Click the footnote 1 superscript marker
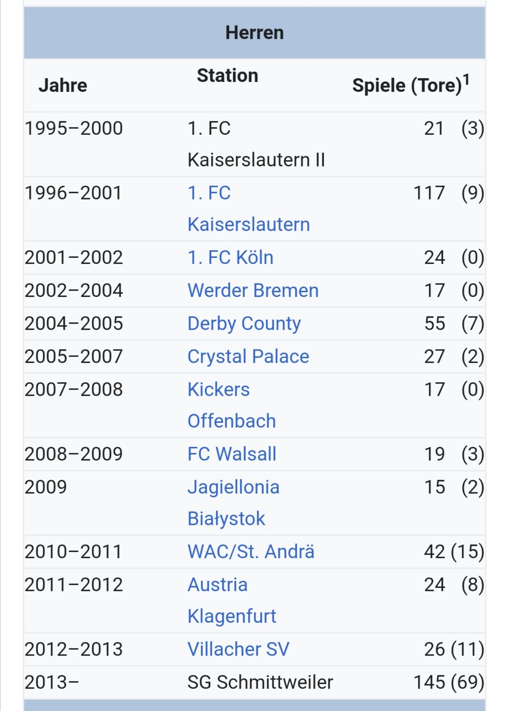This screenshot has width=509, height=711. 466,80
